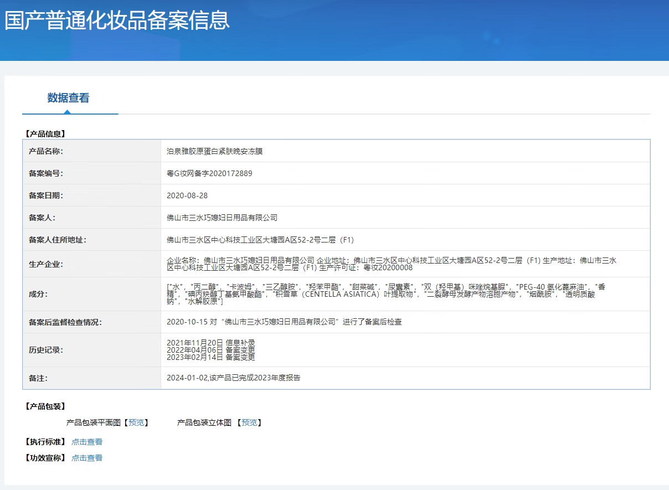Screen dimensions: 669x490
Task: Click 预览 link for 产品包装平面图
Action: coord(136,422)
